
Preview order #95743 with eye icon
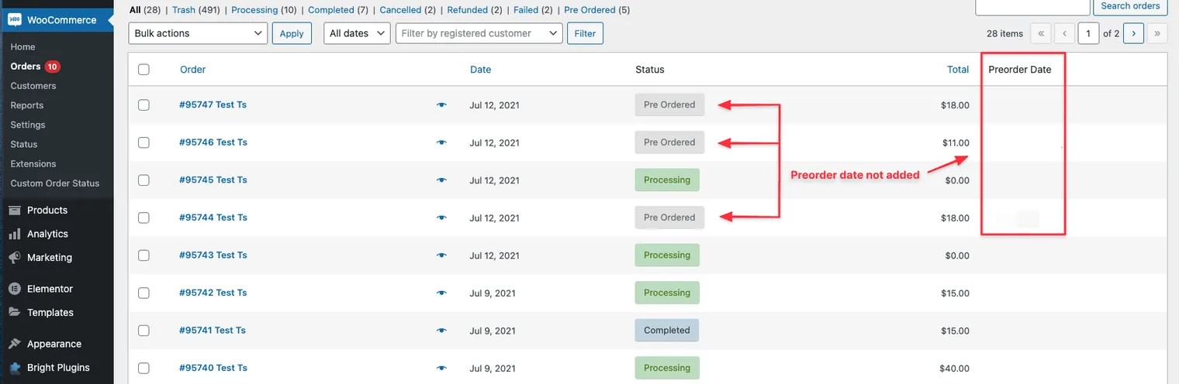(442, 255)
